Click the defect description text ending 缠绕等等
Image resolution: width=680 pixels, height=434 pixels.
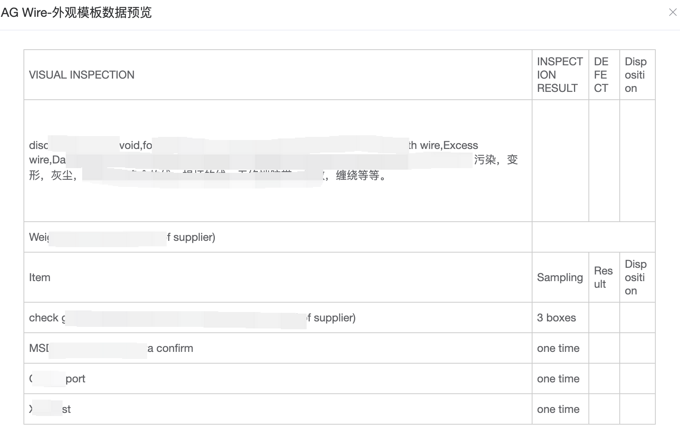click(x=360, y=176)
